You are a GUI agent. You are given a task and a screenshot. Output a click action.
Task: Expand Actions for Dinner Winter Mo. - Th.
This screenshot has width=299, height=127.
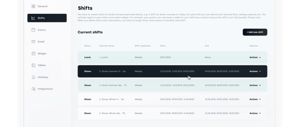tap(255, 113)
